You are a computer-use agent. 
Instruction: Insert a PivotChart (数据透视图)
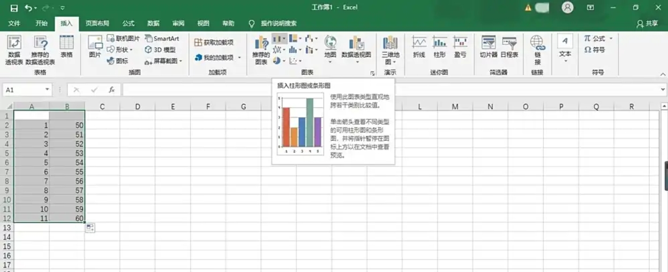pos(356,49)
